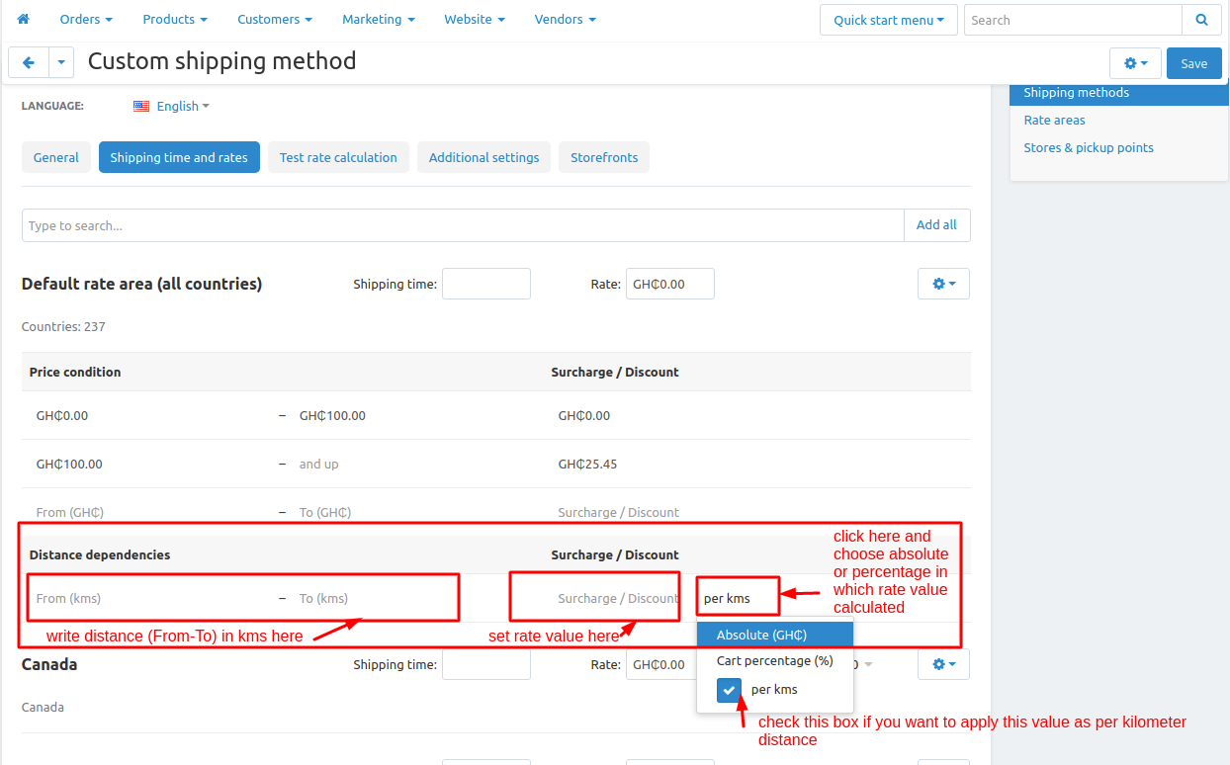Open Canada rate area gear menu
1230x765 pixels.
pos(943,664)
